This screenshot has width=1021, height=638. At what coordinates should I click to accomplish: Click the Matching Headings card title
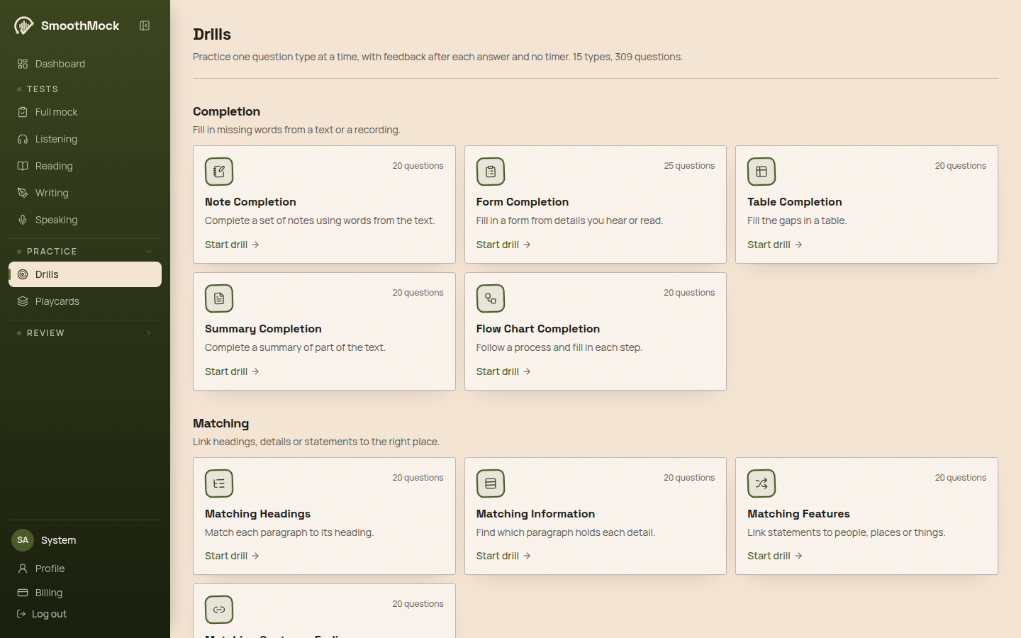(x=257, y=514)
